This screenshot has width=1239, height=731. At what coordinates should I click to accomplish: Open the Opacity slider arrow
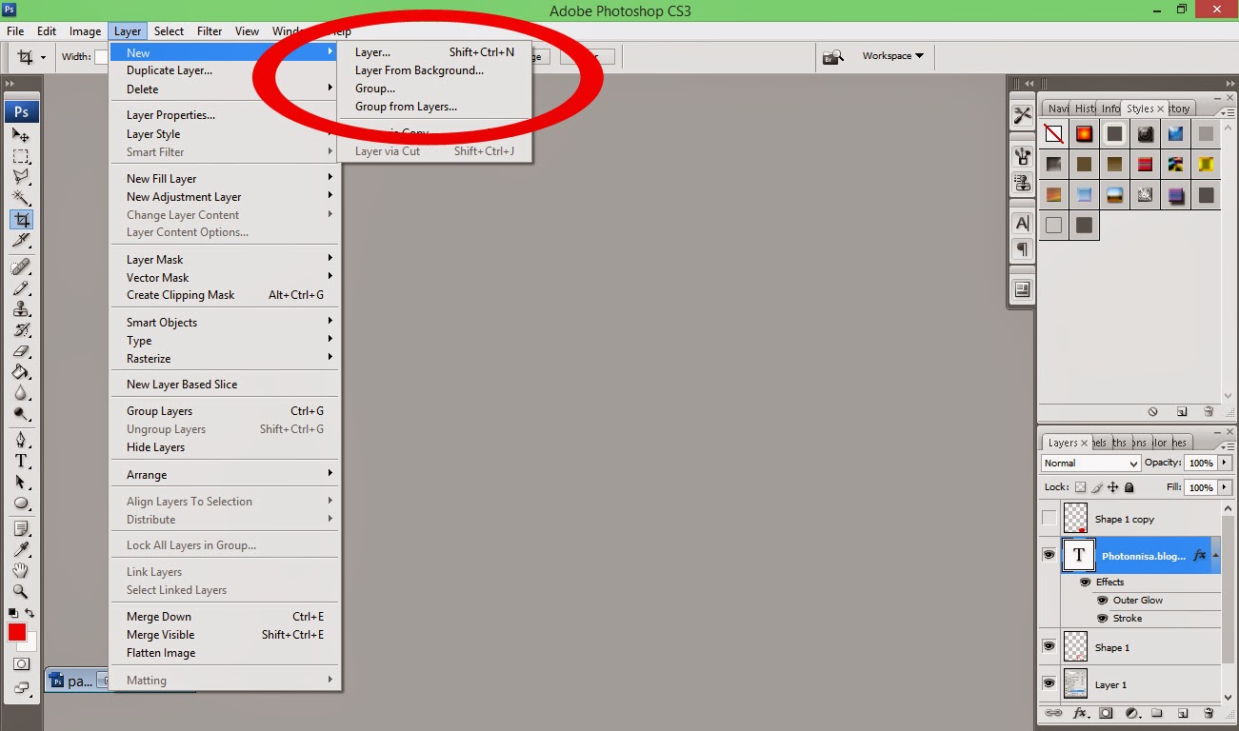pos(1224,464)
